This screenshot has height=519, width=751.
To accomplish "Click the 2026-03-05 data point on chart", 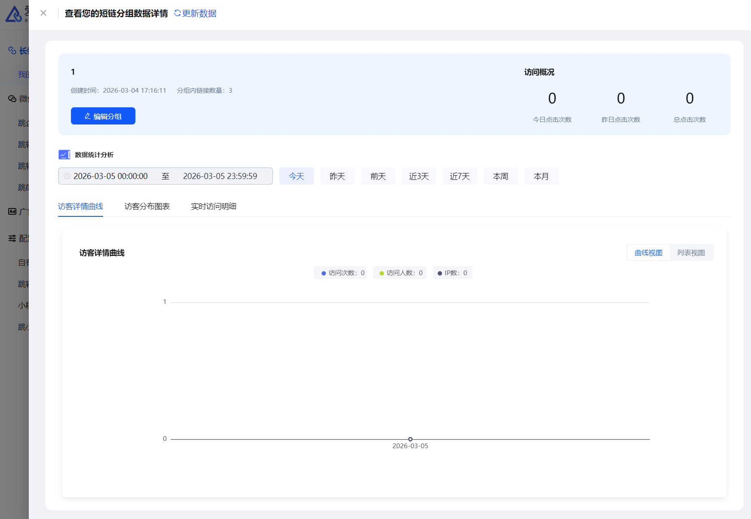I will (410, 439).
